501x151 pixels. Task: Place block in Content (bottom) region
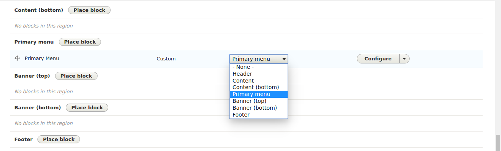pos(89,10)
